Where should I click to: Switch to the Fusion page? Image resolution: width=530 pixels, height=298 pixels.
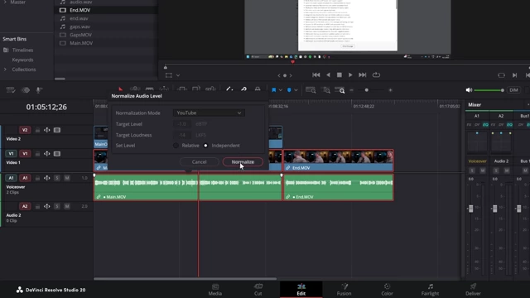[344, 290]
